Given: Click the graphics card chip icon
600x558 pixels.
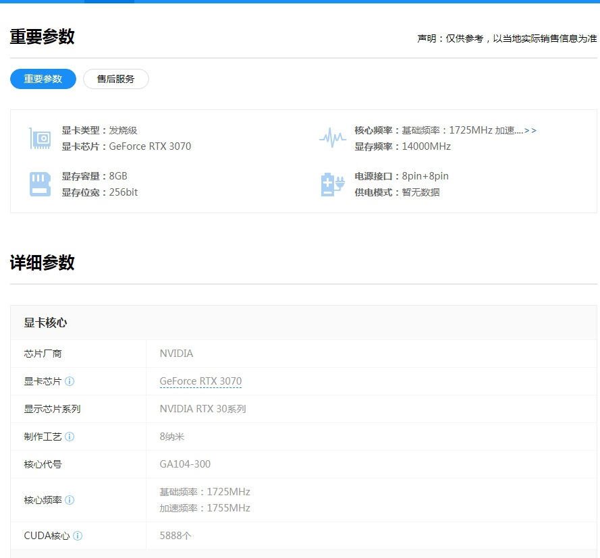Looking at the screenshot, I should point(40,138).
